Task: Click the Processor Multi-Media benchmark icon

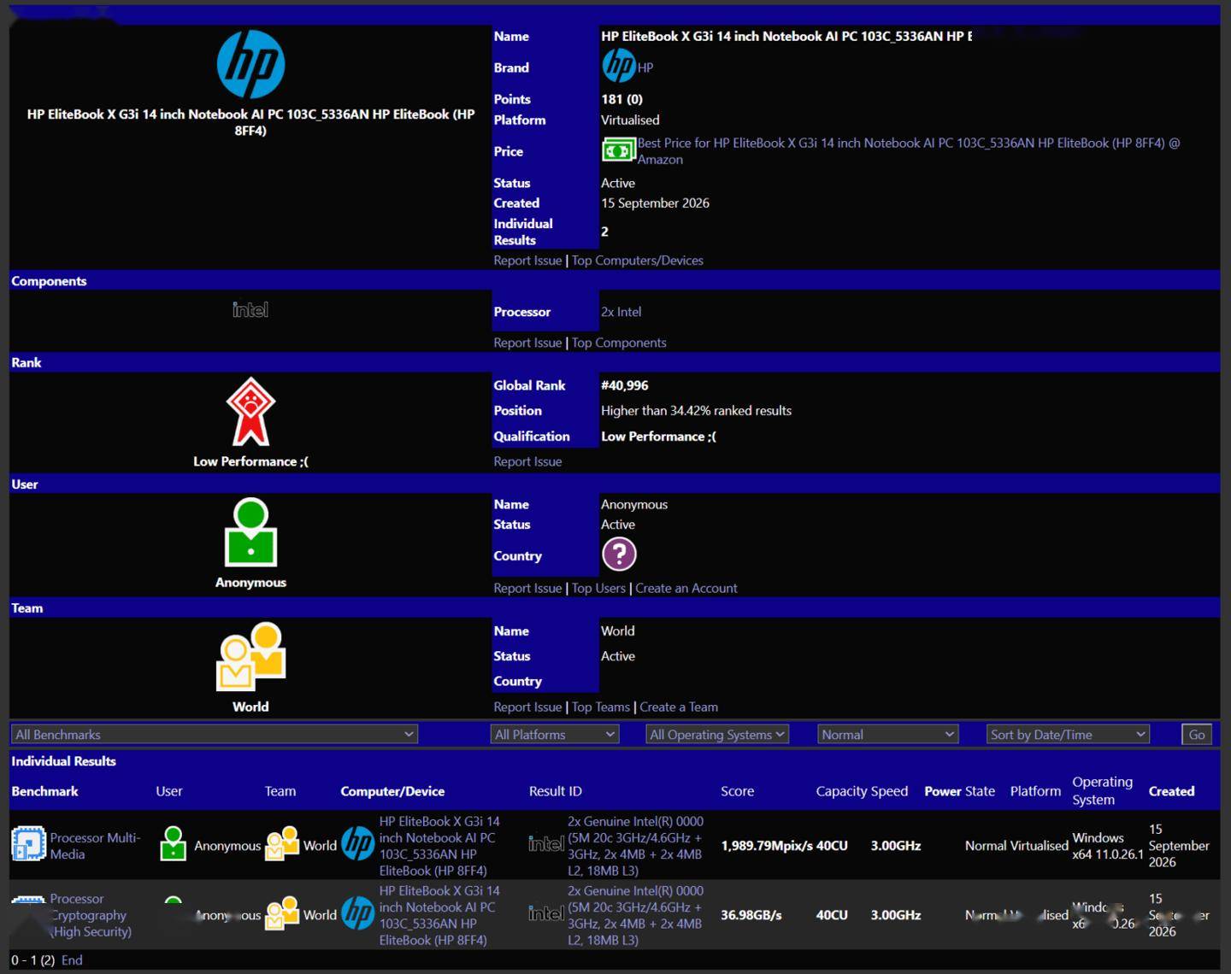Action: coord(28,845)
